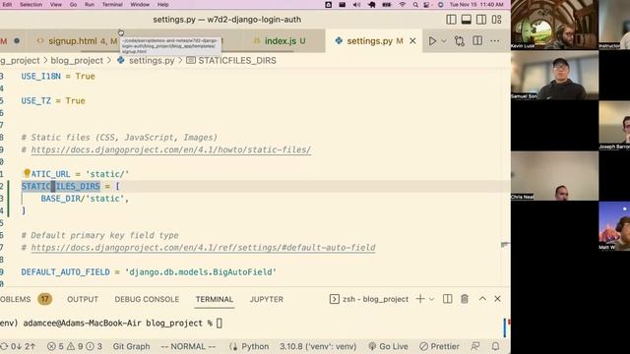Open the Terminal menu
This screenshot has width=630, height=354.
tap(112, 4)
